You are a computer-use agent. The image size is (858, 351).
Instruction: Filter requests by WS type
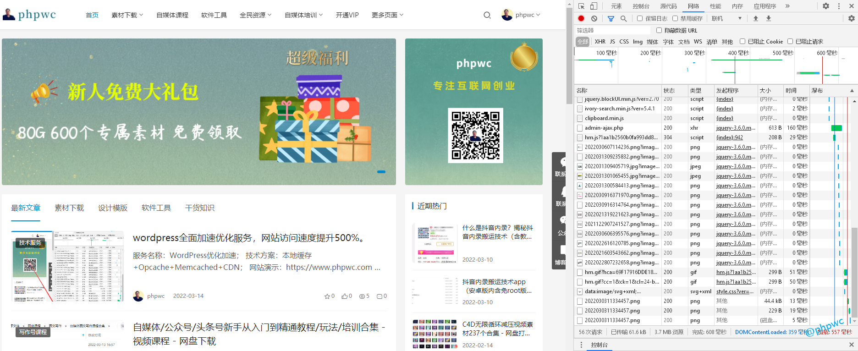698,42
